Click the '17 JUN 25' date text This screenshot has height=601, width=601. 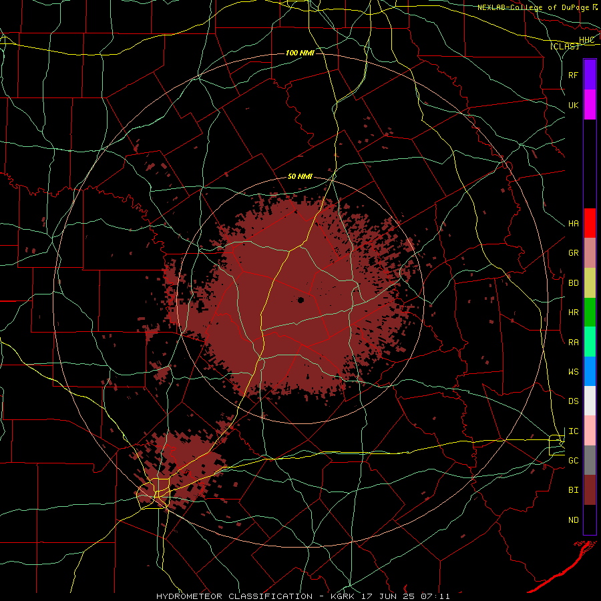[x=388, y=596]
